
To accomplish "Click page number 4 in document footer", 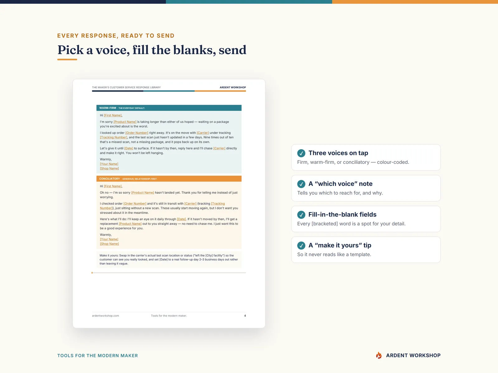I will coord(245,316).
